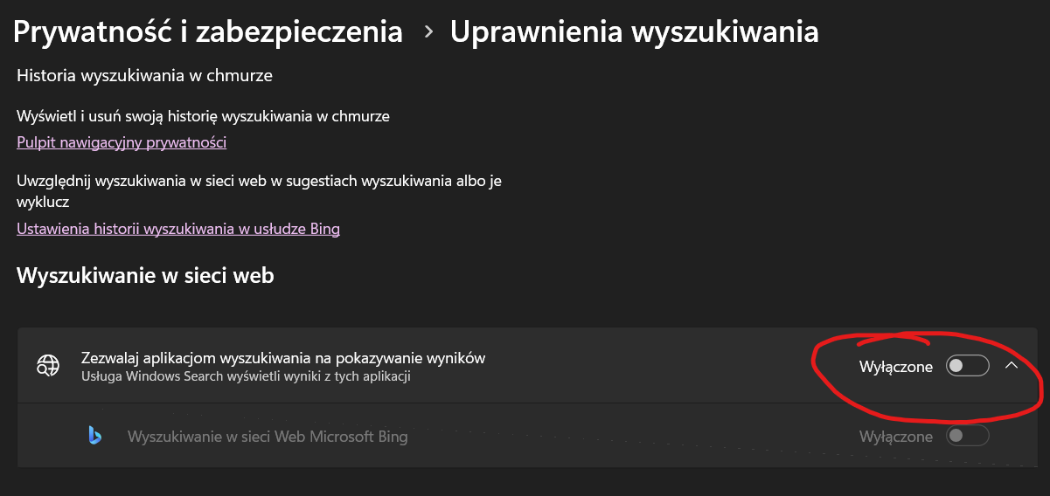Click the Wyświetl i usuń swoją historię text
This screenshot has height=496, width=1050.
click(203, 115)
